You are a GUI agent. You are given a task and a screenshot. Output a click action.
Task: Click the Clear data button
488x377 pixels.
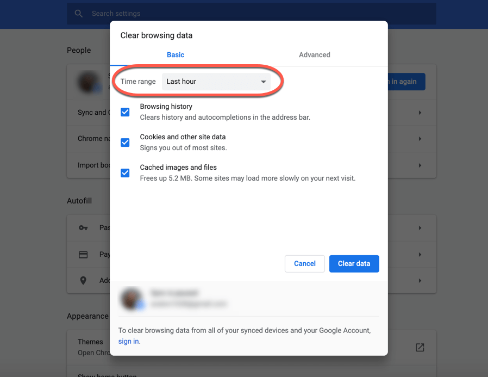tap(354, 264)
